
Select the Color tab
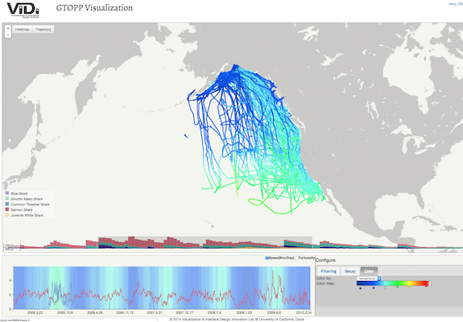(369, 271)
